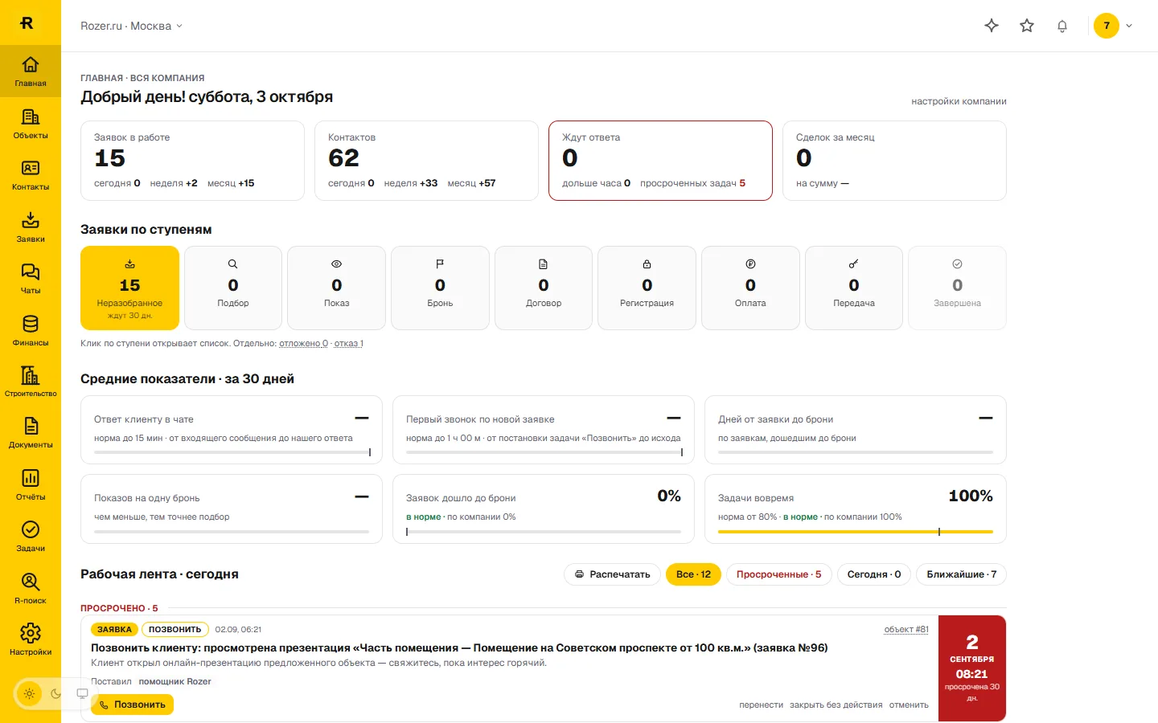Open the Бронь stage card

pos(440,288)
